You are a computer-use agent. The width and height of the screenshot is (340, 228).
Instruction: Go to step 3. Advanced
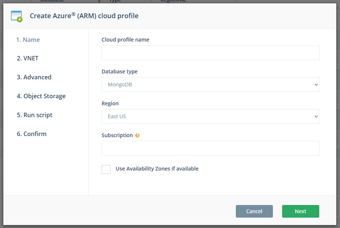(34, 77)
